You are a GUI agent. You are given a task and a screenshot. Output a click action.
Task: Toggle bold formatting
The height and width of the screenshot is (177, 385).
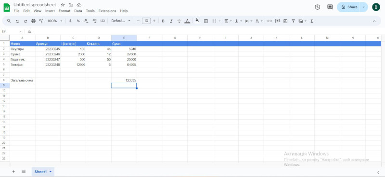pyautogui.click(x=163, y=21)
